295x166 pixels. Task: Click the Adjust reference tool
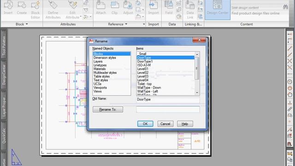point(128,7)
